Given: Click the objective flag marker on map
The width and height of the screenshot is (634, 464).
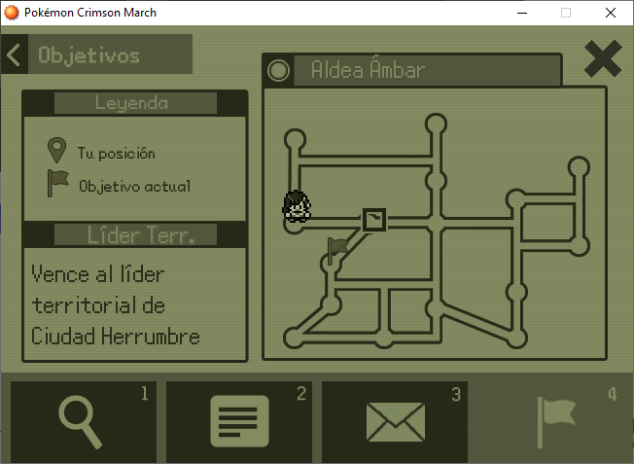Looking at the screenshot, I should [336, 249].
